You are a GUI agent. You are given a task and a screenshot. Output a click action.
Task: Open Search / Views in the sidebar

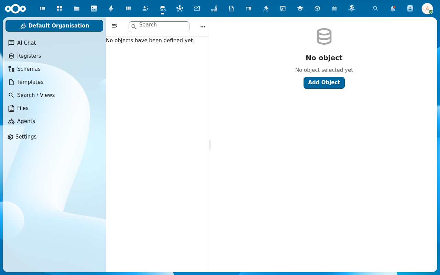coord(54,95)
